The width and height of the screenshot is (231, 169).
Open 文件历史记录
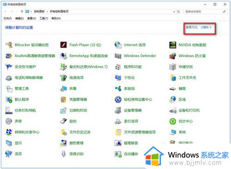(75, 132)
